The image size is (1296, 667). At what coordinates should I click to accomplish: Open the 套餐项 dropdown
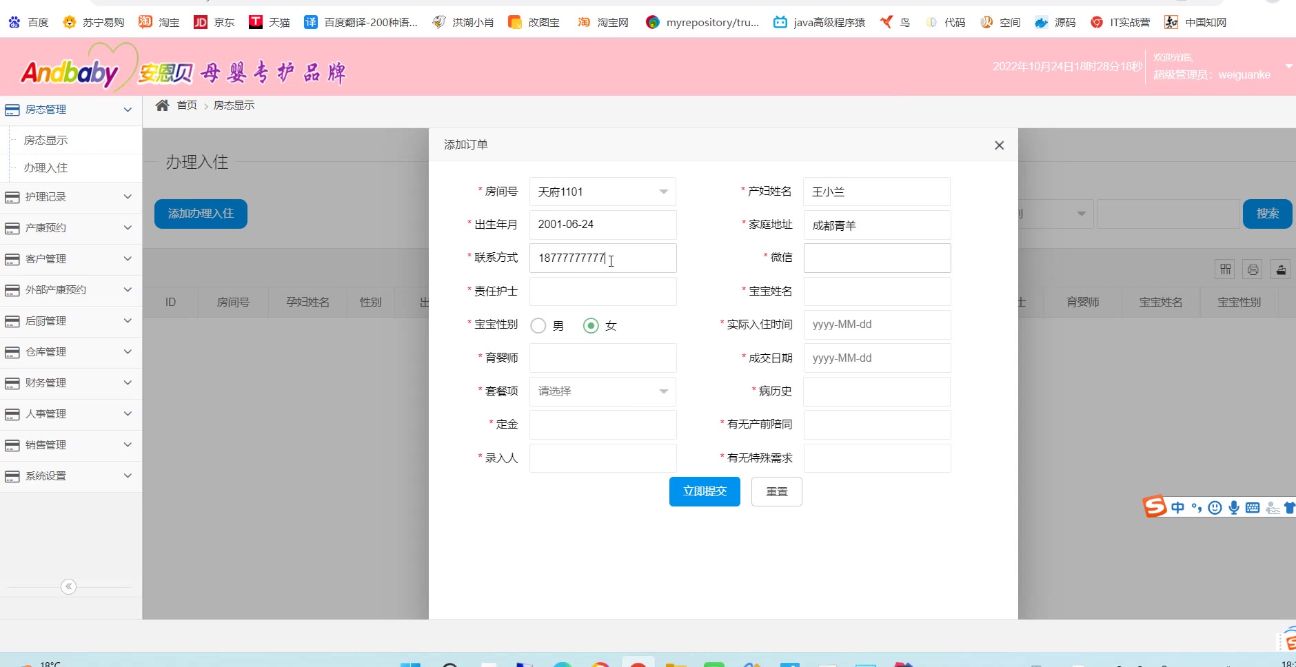(x=602, y=391)
